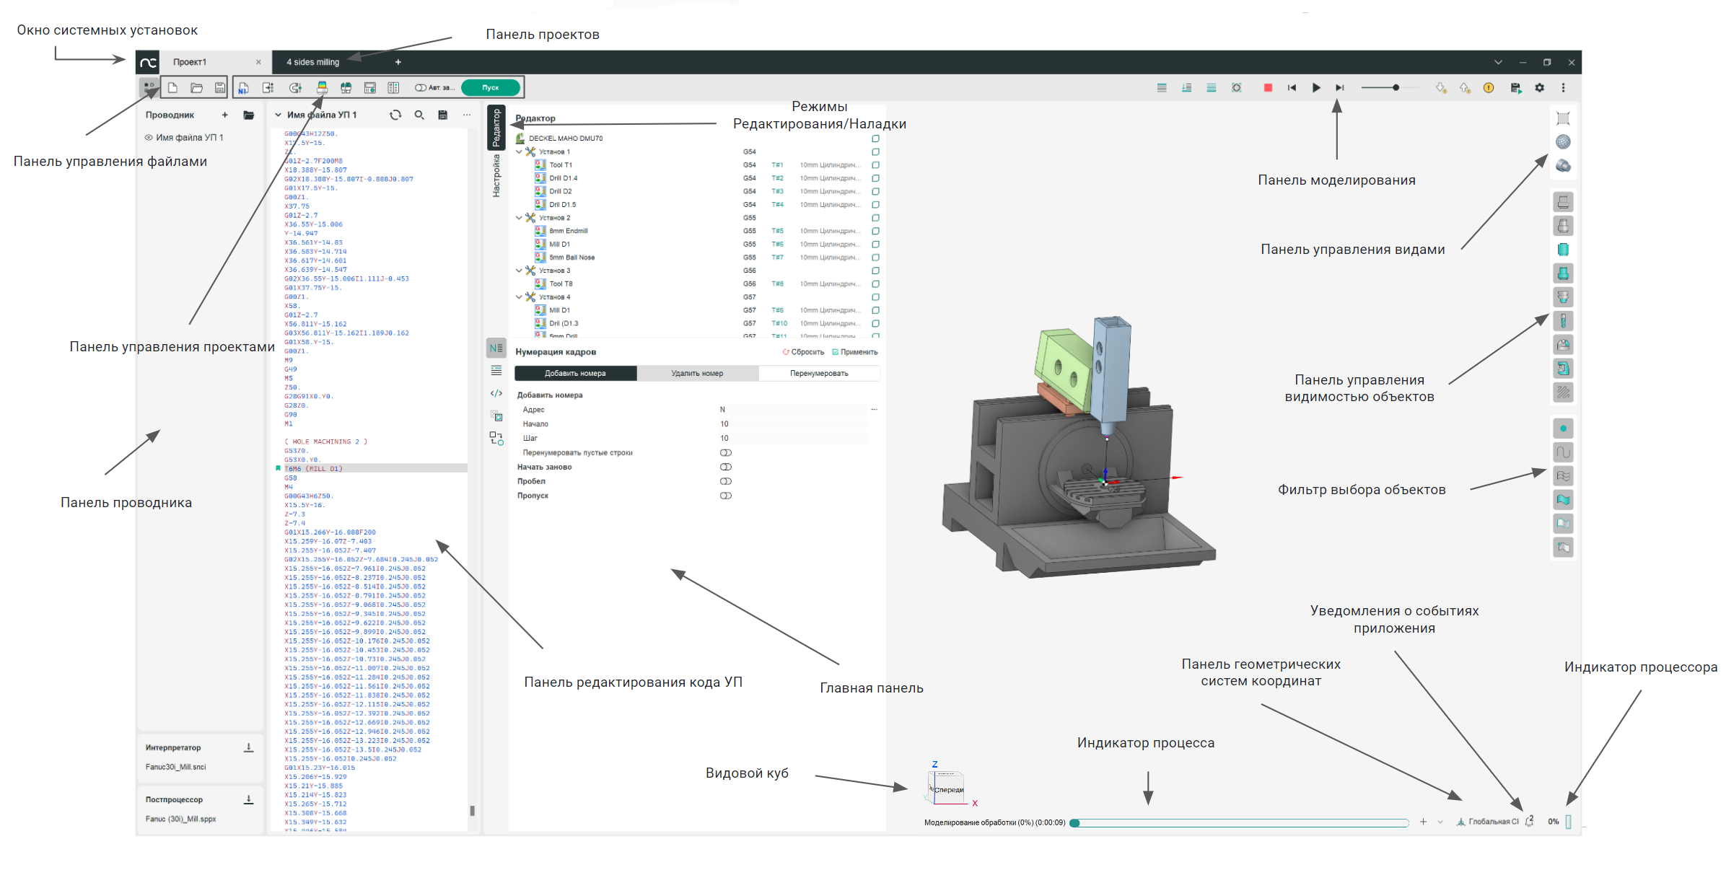Collapse the Установ 1 tree node
The image size is (1726, 883).
(x=520, y=152)
